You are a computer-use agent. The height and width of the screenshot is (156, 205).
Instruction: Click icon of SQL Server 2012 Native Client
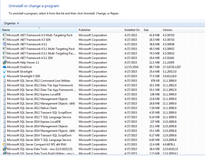pos(4,108)
